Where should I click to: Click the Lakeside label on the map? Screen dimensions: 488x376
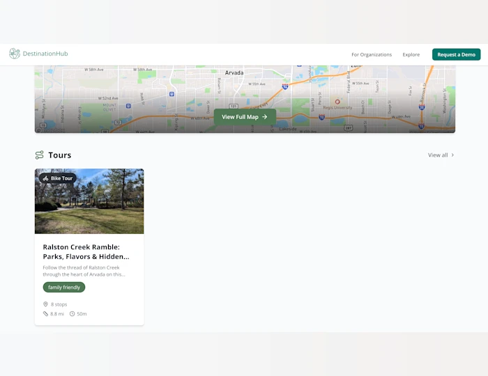click(288, 129)
